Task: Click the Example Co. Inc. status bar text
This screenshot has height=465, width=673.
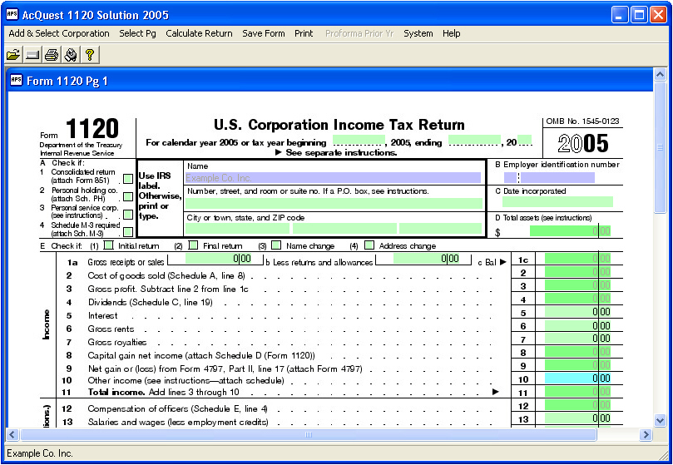Action: pyautogui.click(x=40, y=453)
